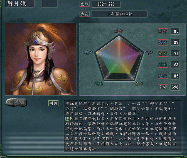
Task: Select the 新月娥 name field
Action: 20,3
